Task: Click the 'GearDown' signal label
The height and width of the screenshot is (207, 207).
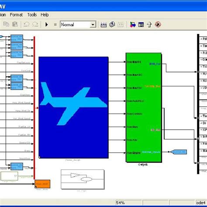Action: pos(25,95)
